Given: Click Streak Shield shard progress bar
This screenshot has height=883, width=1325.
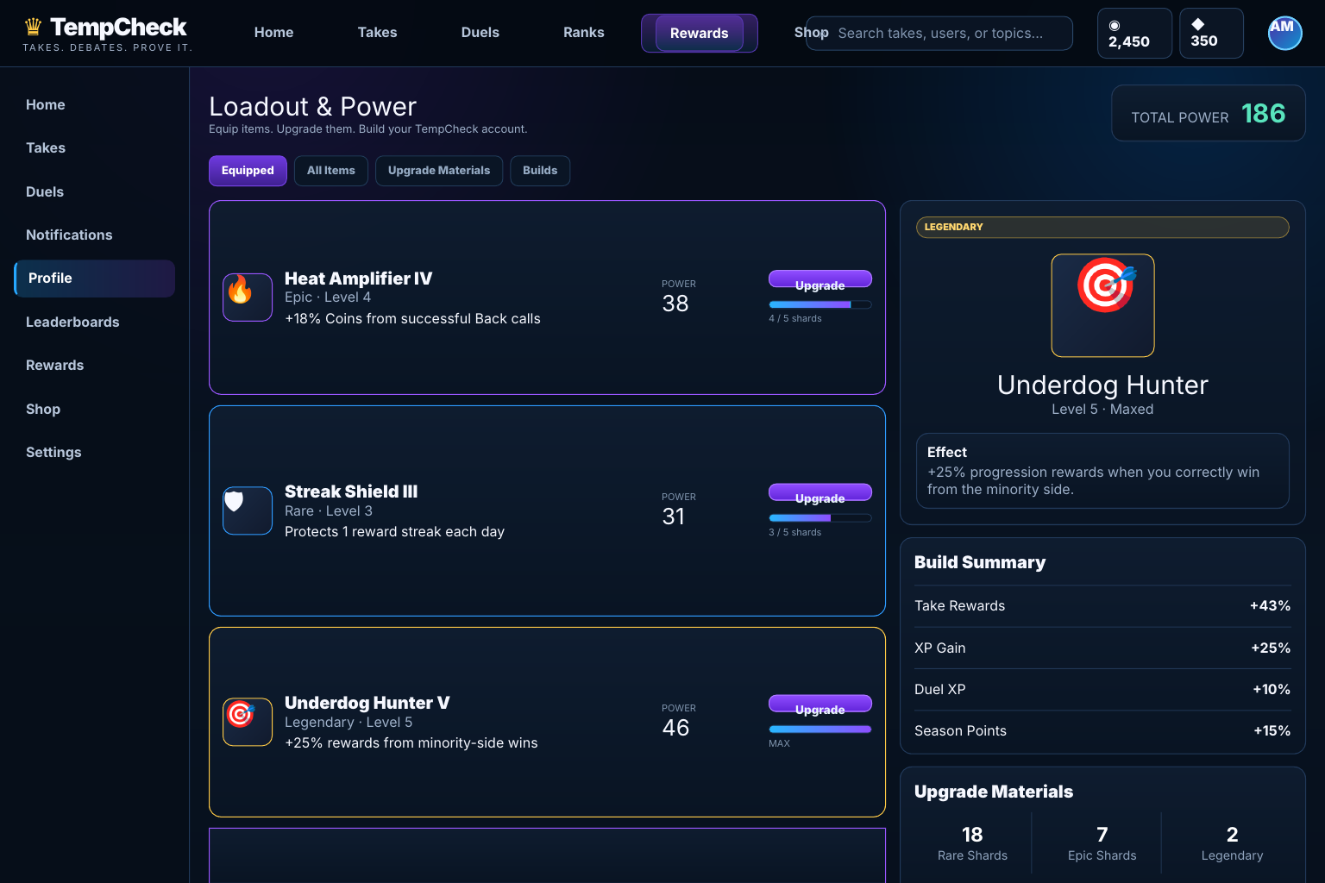Looking at the screenshot, I should click(820, 518).
